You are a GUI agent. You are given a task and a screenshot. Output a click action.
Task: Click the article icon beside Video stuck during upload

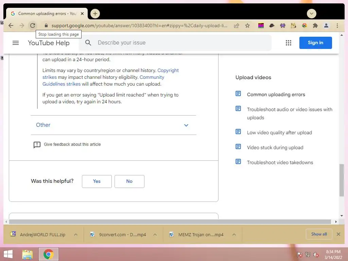click(238, 146)
